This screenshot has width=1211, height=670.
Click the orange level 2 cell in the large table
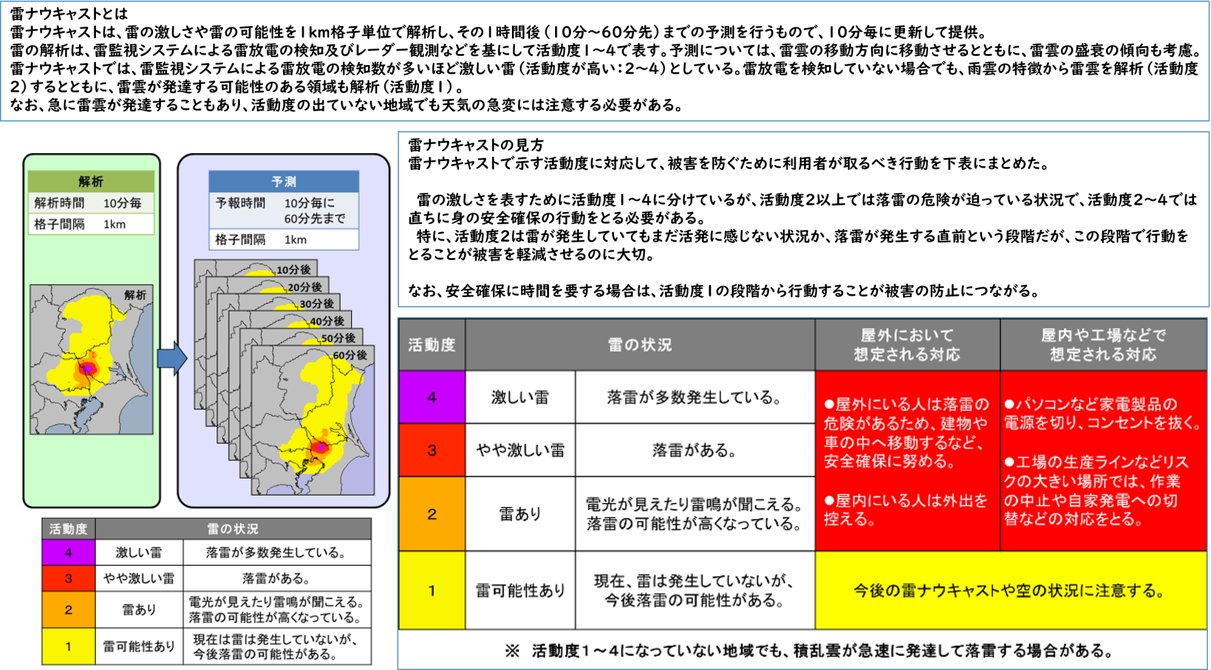(x=432, y=514)
